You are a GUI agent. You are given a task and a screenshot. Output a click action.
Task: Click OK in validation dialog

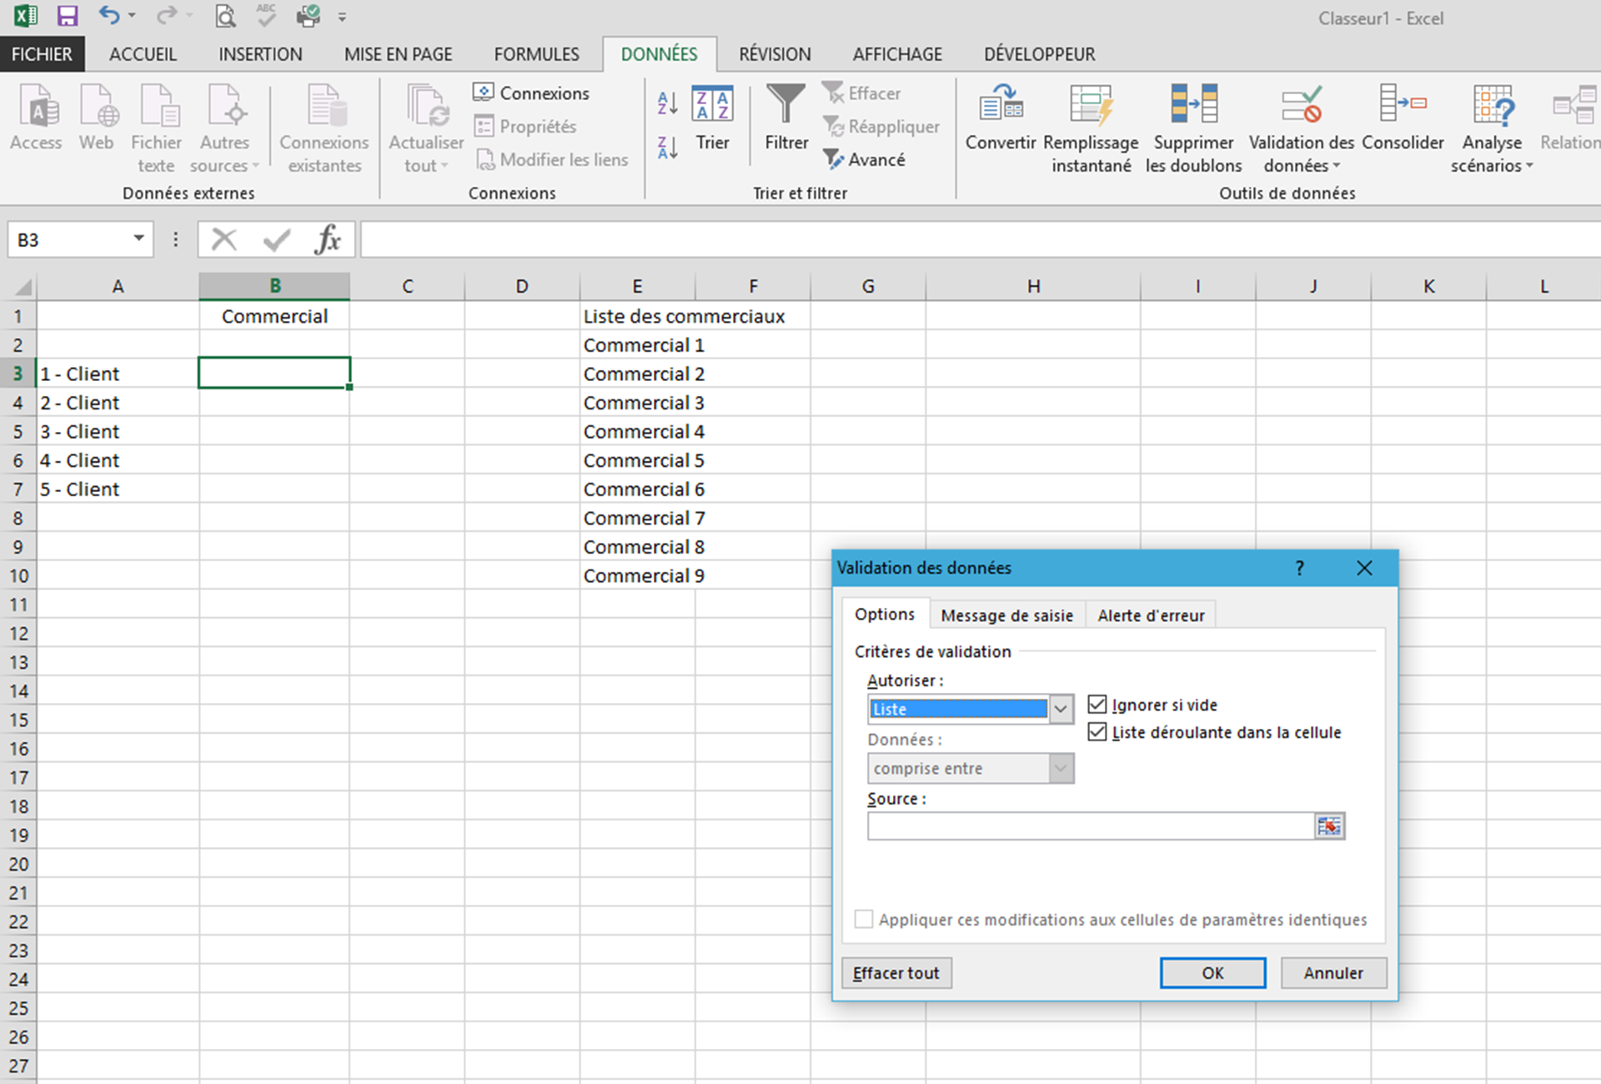pyautogui.click(x=1212, y=973)
